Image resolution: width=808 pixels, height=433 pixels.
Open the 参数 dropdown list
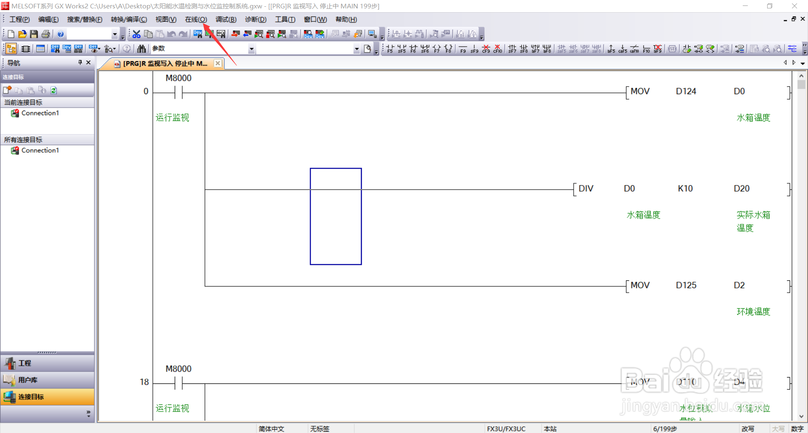click(251, 49)
